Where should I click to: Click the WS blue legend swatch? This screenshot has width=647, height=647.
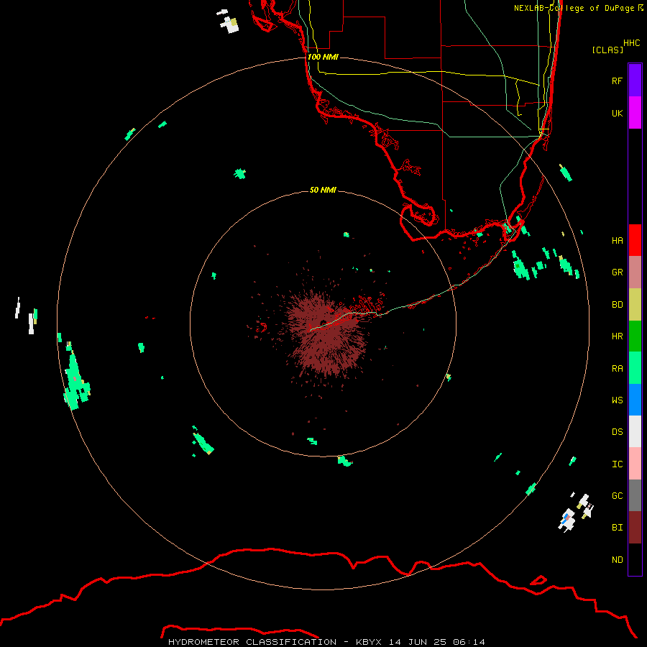(635, 400)
